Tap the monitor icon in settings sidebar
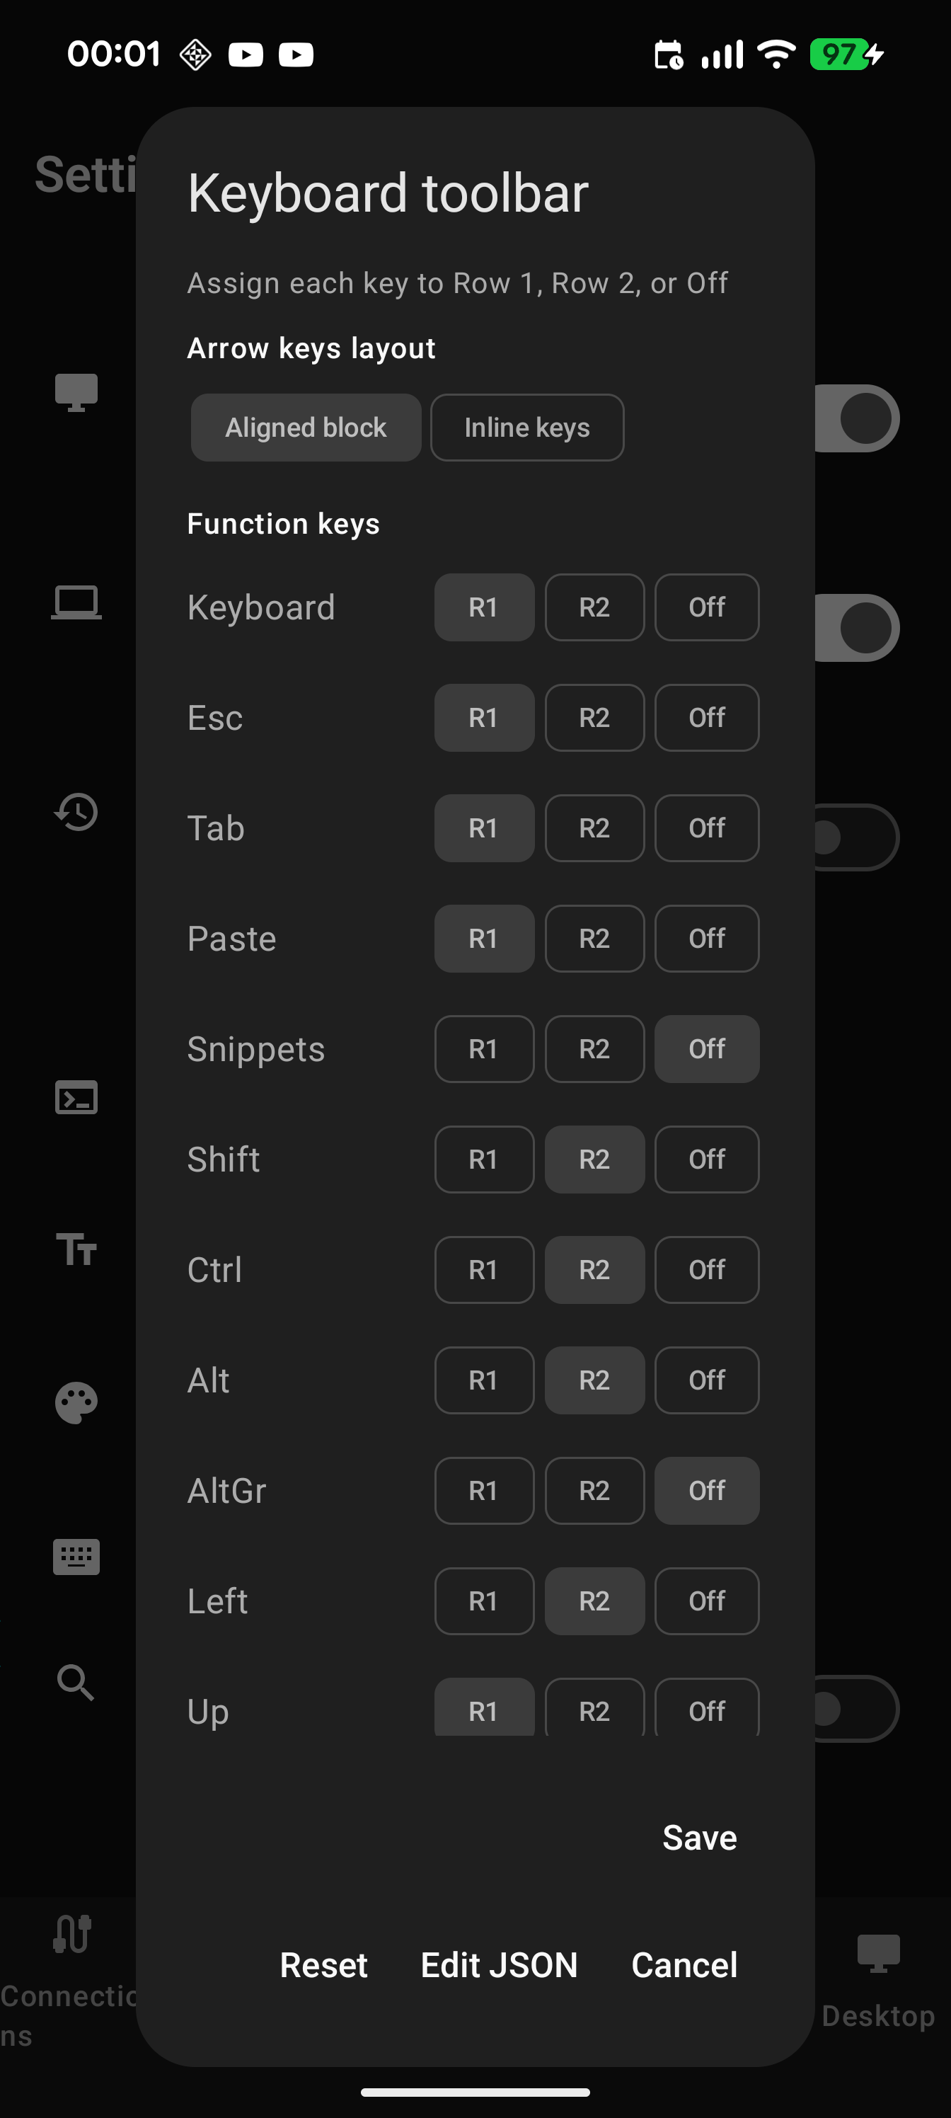This screenshot has width=951, height=2118. coord(76,391)
